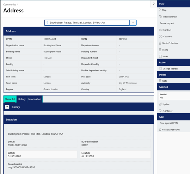Click the Contract handshake icon
Image resolution: width=190 pixels, height=174 pixels.
161,30
